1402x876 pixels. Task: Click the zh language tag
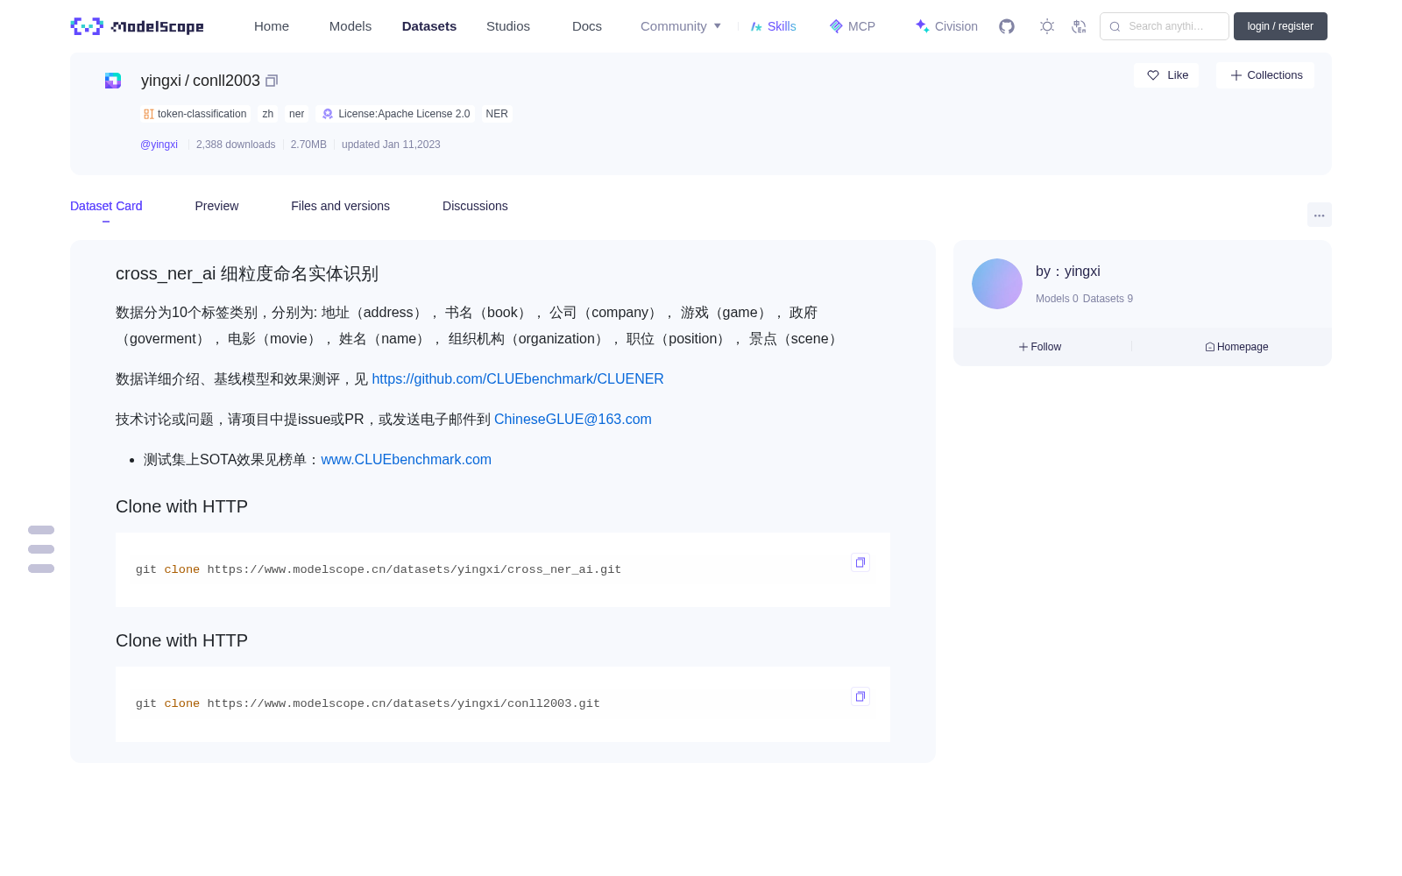point(268,114)
